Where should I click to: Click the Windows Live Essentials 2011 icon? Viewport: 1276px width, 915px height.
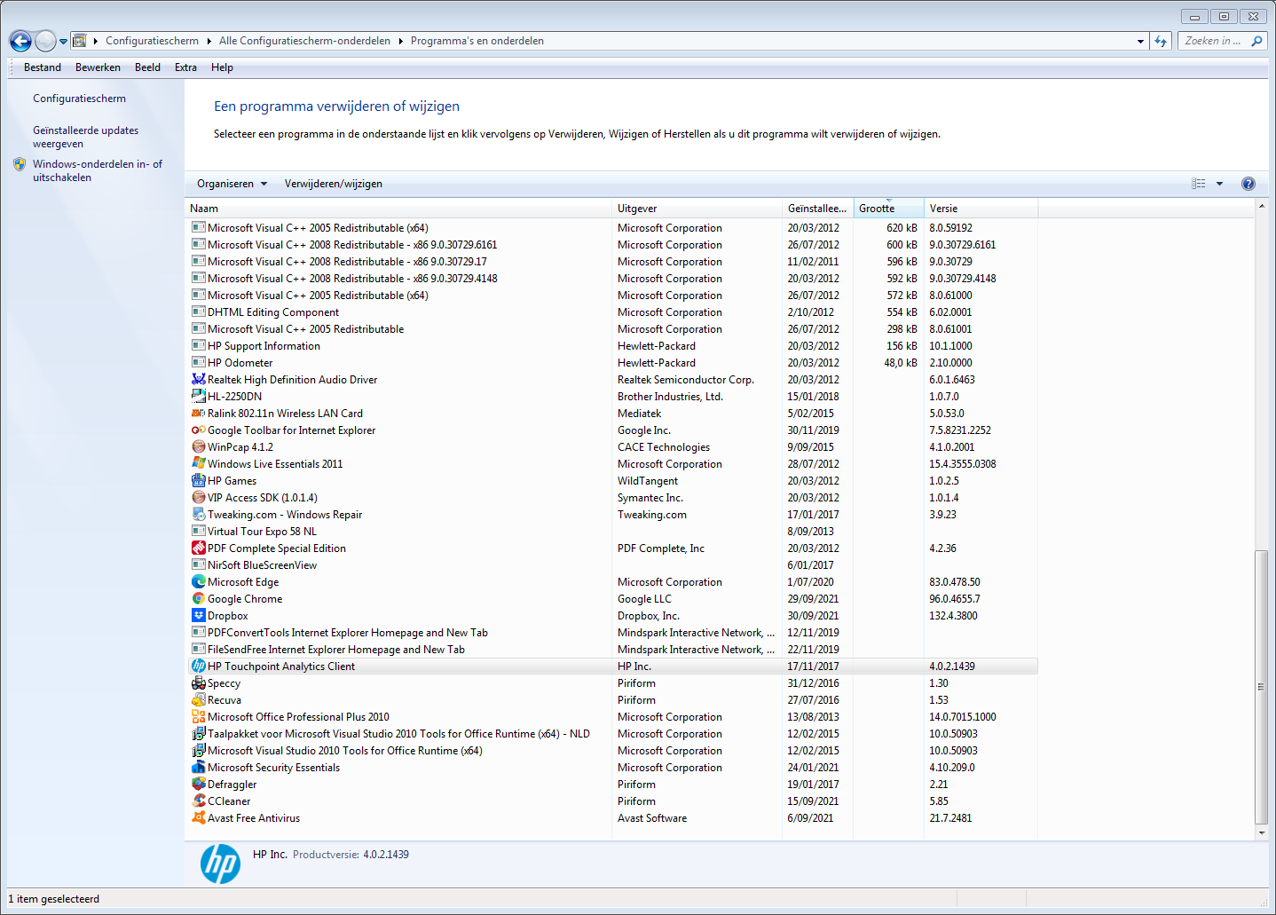point(199,464)
